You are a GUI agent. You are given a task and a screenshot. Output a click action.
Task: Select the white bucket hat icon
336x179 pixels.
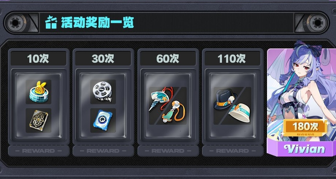[x=240, y=113]
